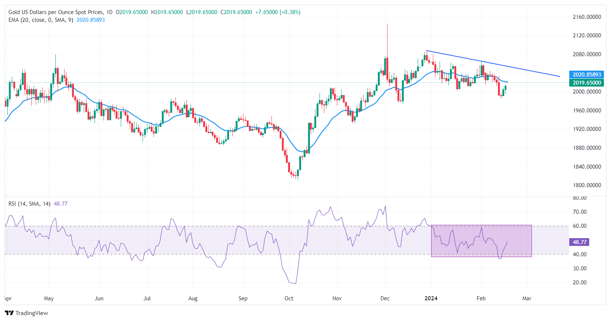Click the 1D timeframe in chart title
Viewport: 611px width, 321px height.
coord(109,12)
